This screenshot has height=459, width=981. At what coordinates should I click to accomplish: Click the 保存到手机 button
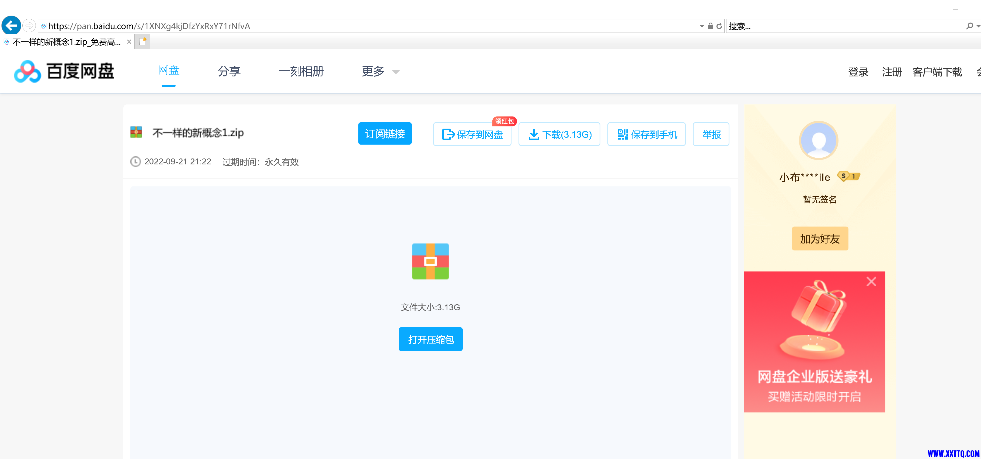pos(646,134)
